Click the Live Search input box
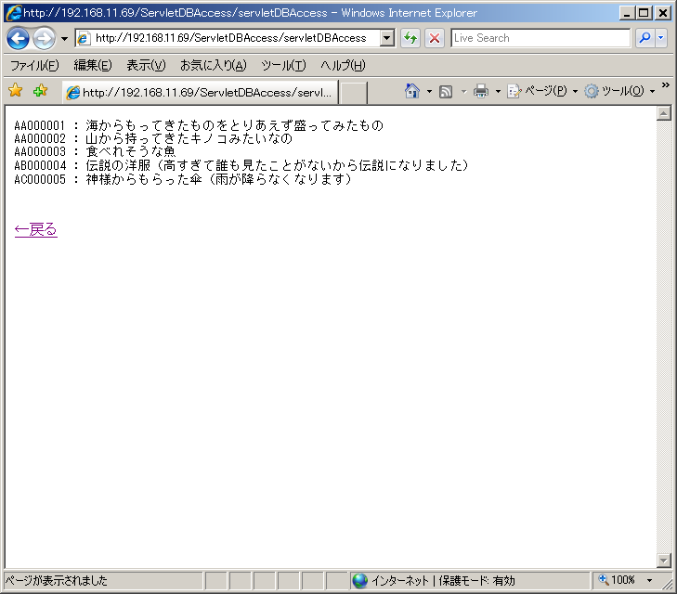Viewport: 677px width, 594px height. click(540, 38)
